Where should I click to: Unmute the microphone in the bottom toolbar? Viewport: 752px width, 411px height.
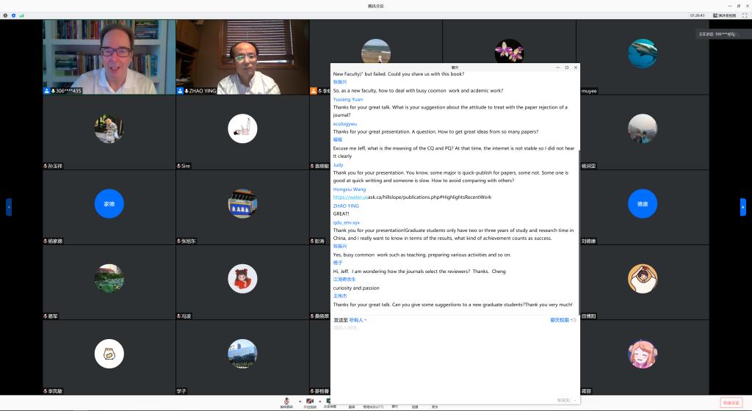pyautogui.click(x=287, y=402)
